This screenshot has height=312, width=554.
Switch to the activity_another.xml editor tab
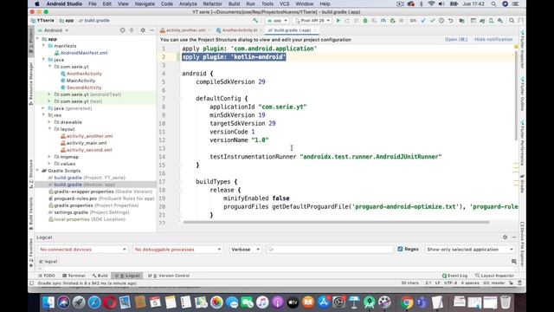[x=185, y=30]
